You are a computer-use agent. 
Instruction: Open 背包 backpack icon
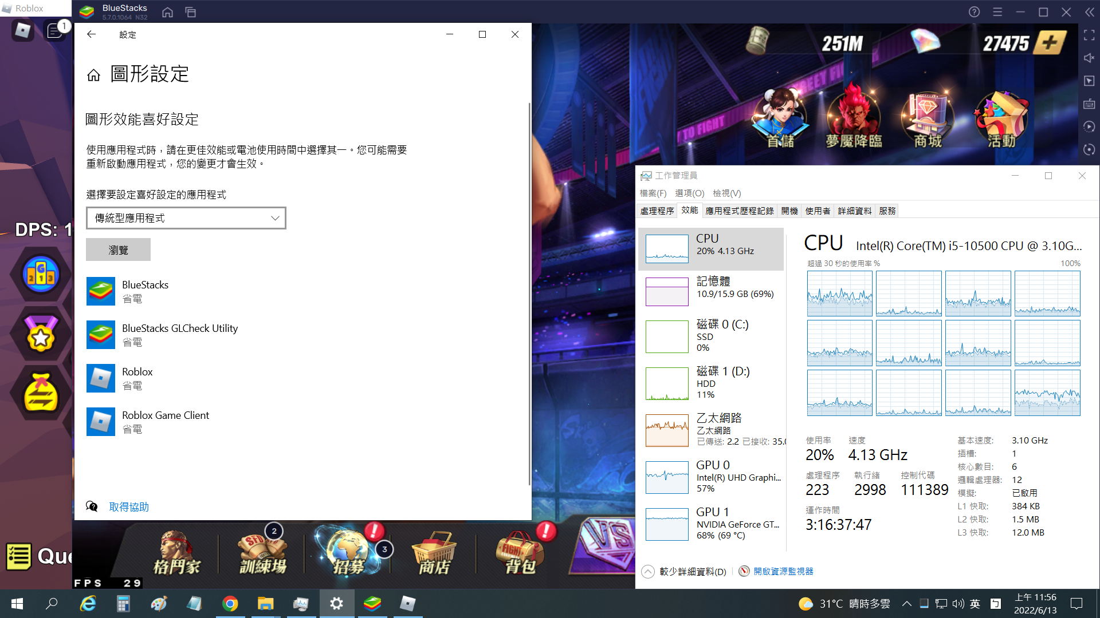pyautogui.click(x=520, y=552)
